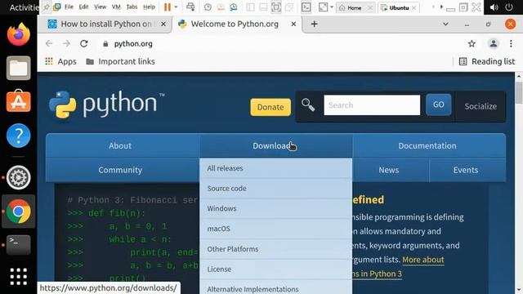Pause the virtual machine
Image resolution: width=523 pixels, height=294 pixels.
click(x=168, y=7)
